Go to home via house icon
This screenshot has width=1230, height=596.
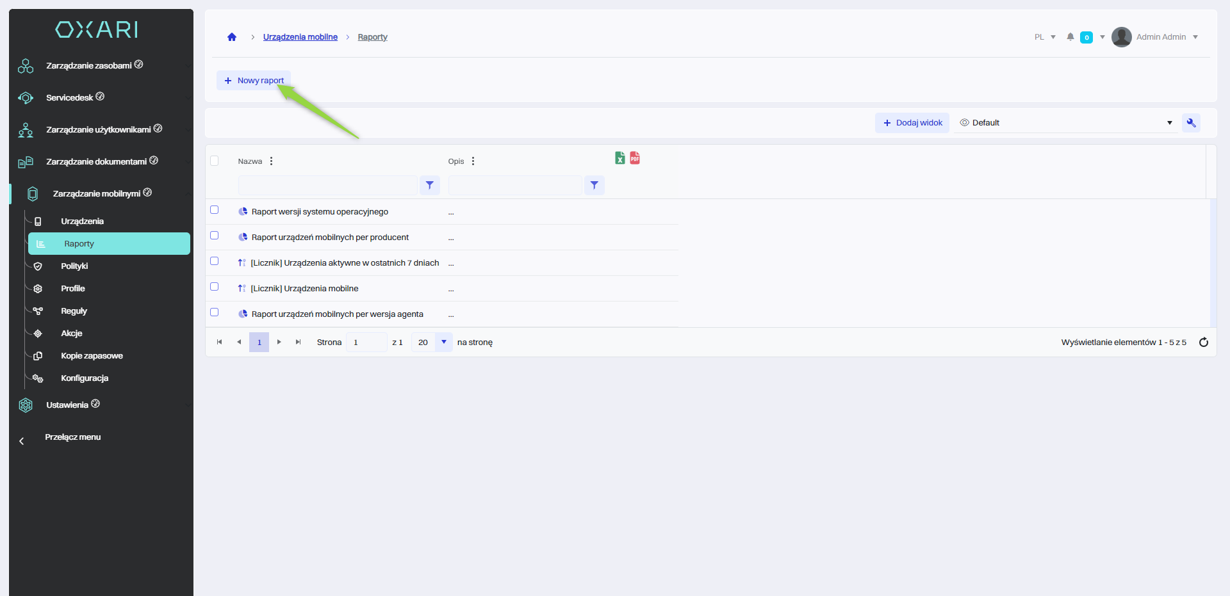click(232, 37)
